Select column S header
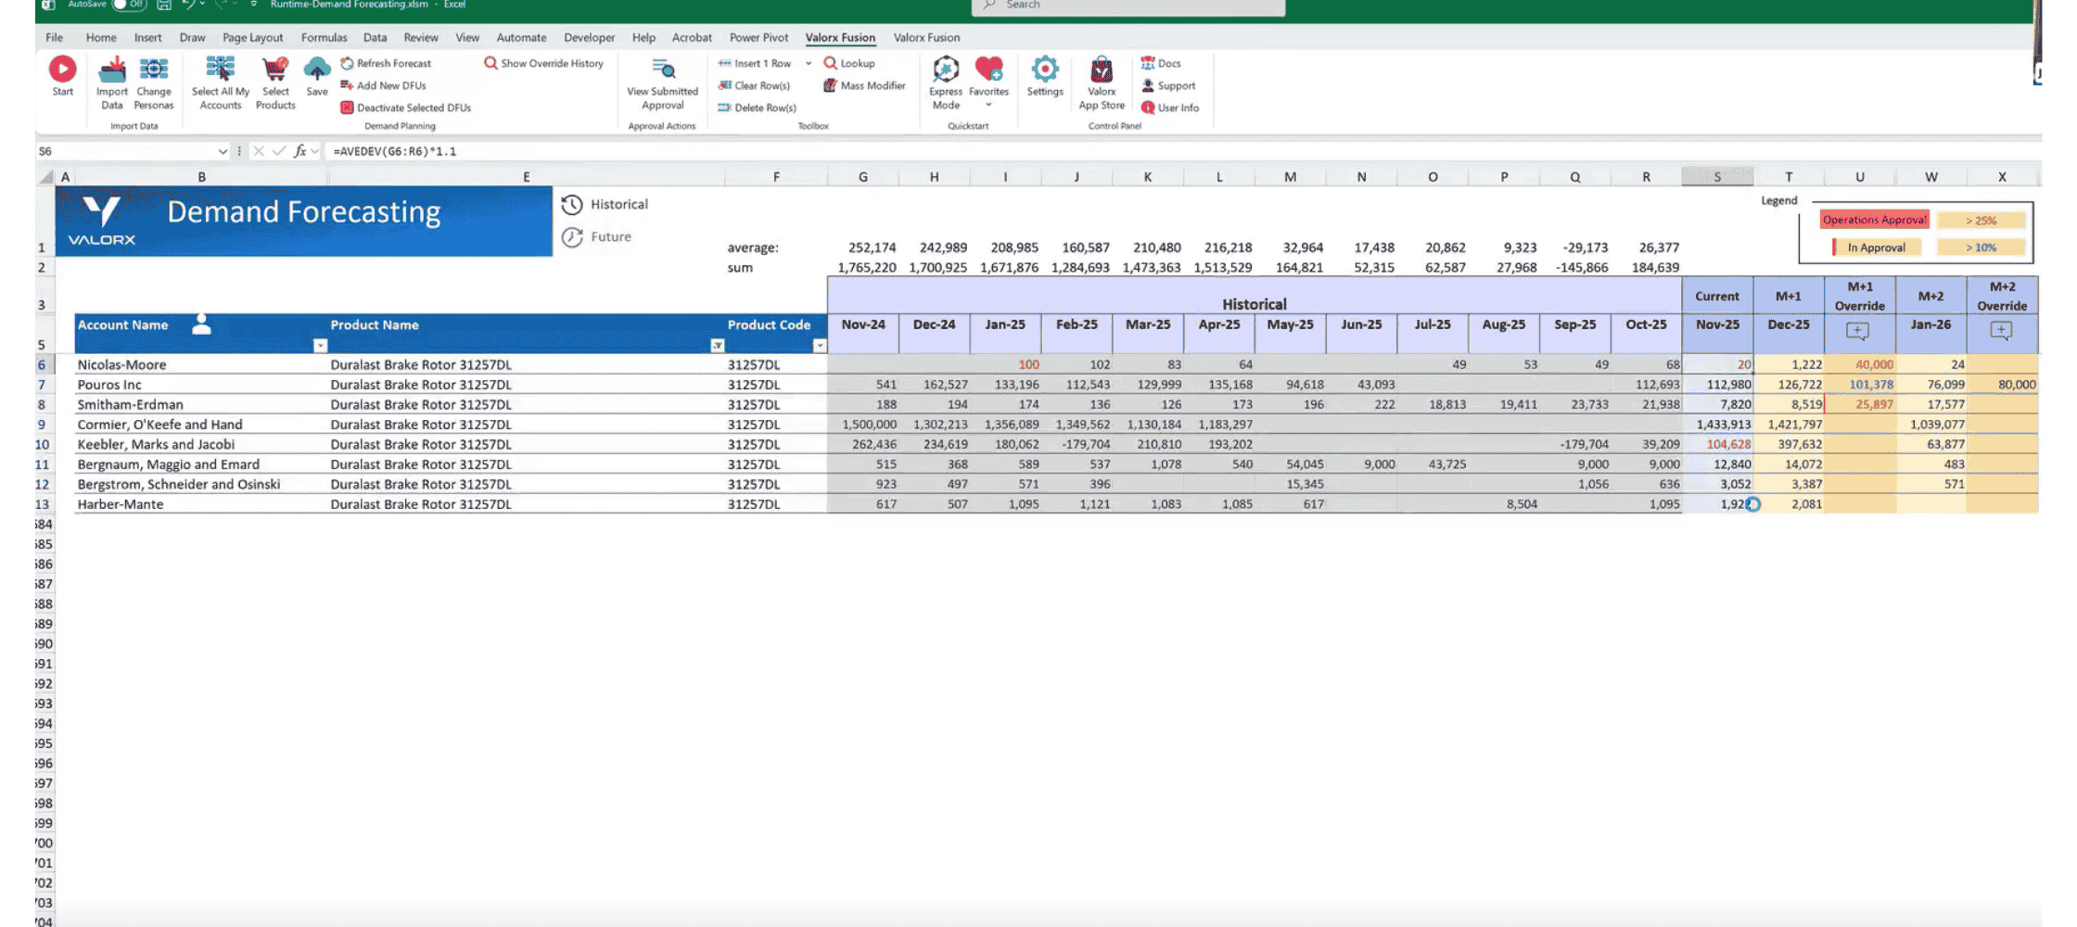This screenshot has height=927, width=2077. point(1717,176)
